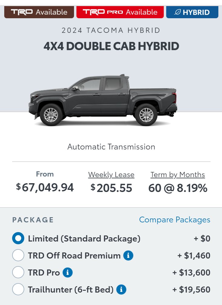
Task: Click the TRD logo in brown badge
Action: click(22, 12)
